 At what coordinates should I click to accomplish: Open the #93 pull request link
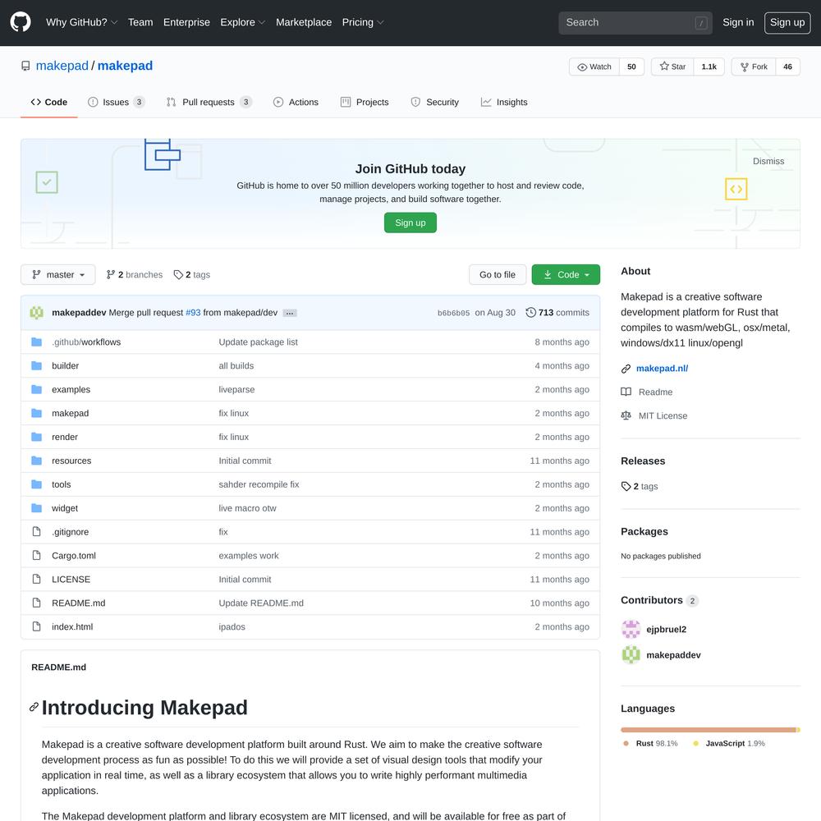pos(193,313)
